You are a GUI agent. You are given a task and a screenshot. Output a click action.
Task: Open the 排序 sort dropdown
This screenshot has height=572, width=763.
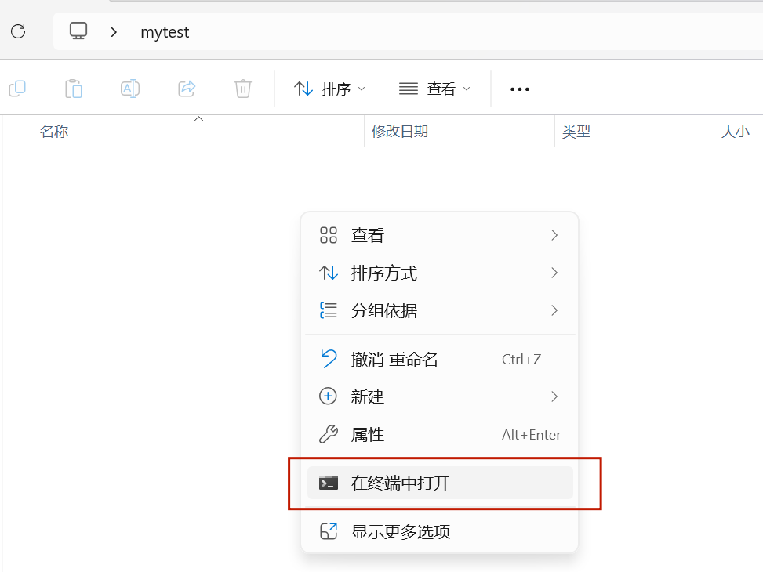329,89
